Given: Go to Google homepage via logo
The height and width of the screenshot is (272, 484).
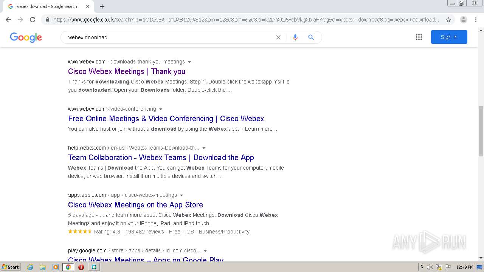Looking at the screenshot, I should 26,37.
